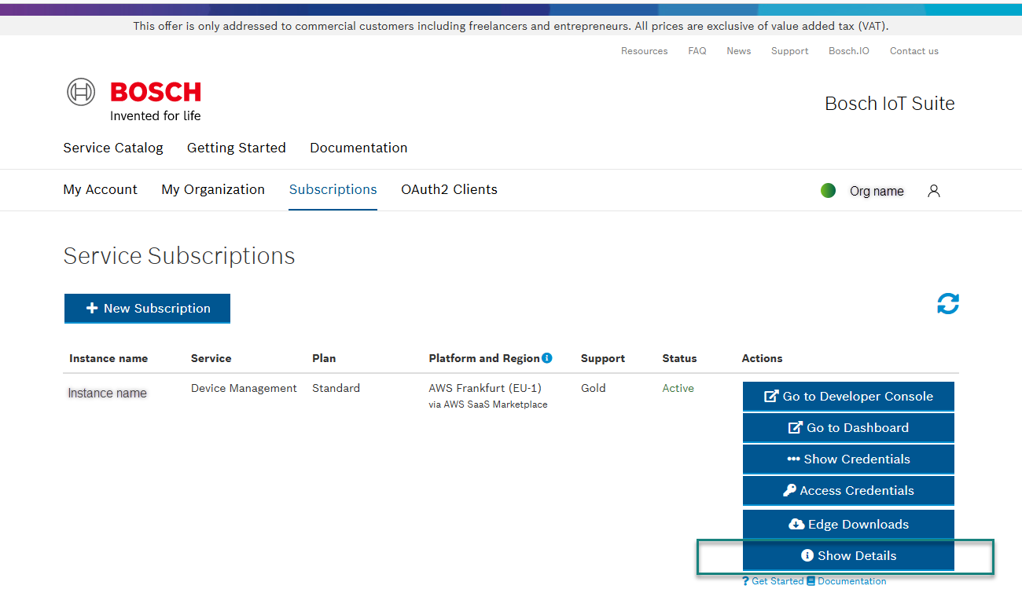Click the Active status text
Image resolution: width=1022 pixels, height=593 pixels.
[678, 388]
